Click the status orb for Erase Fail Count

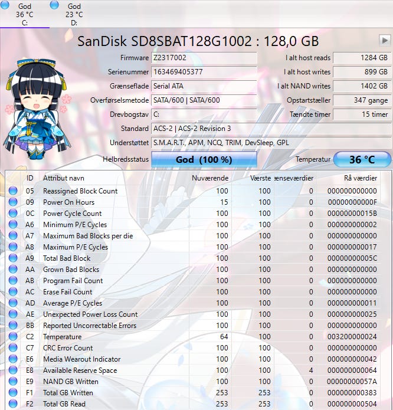click(13, 291)
